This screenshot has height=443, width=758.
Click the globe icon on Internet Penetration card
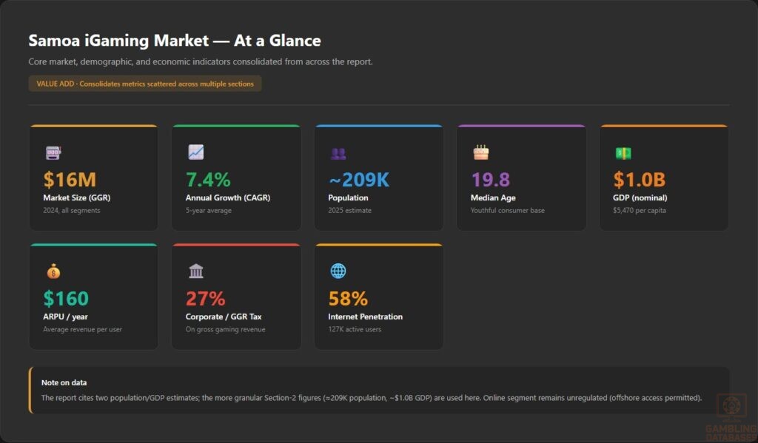(x=338, y=271)
